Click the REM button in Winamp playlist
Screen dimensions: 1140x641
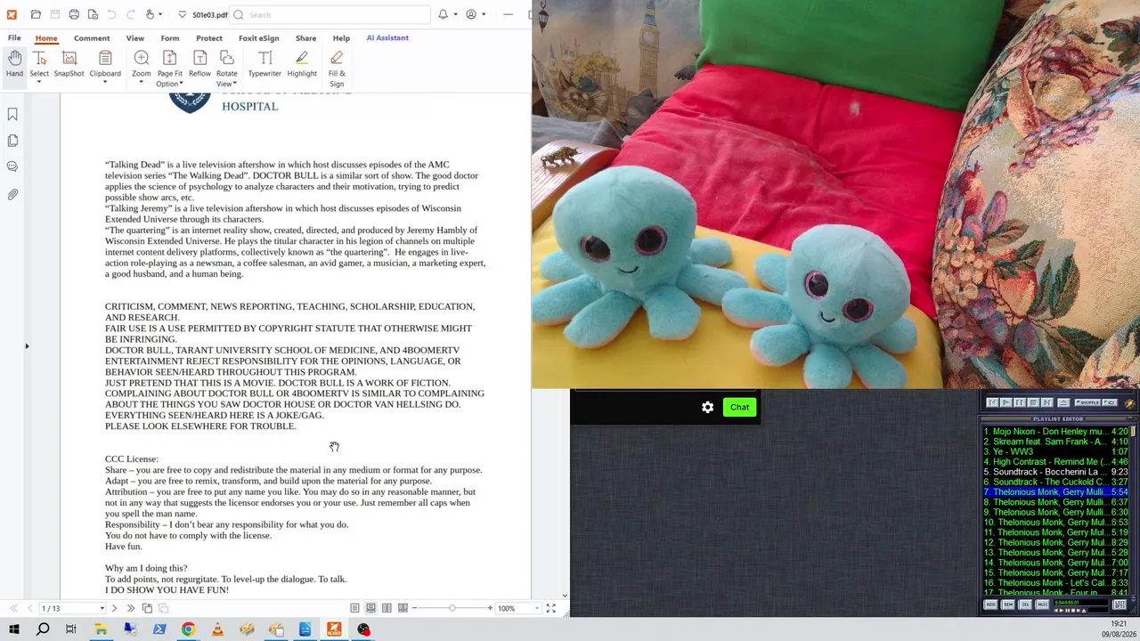pos(1008,604)
